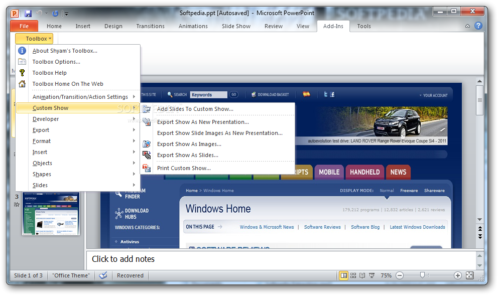Click the Save icon in quick access toolbar
Screen dimensions: 498x295
click(x=28, y=14)
